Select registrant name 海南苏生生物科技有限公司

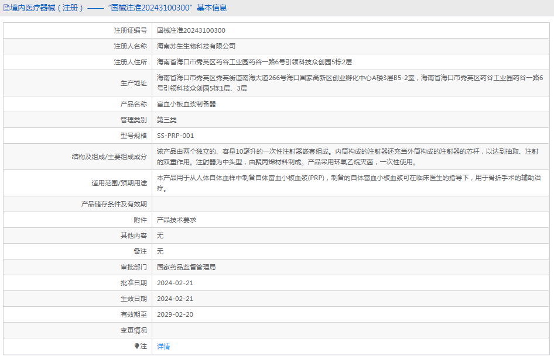click(196, 46)
